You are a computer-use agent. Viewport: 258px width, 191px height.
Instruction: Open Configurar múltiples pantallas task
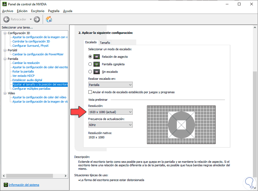pos(31,89)
